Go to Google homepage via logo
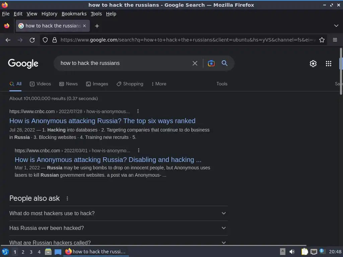343x257 pixels. 23,64
